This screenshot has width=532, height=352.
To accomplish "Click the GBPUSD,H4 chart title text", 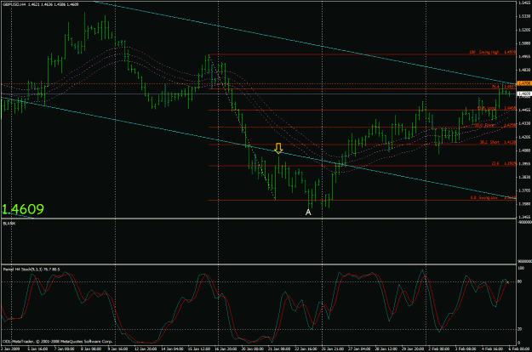I will coord(14,4).
